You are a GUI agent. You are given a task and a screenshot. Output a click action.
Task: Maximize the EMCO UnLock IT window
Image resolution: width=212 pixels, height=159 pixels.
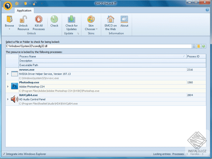click(x=196, y=2)
